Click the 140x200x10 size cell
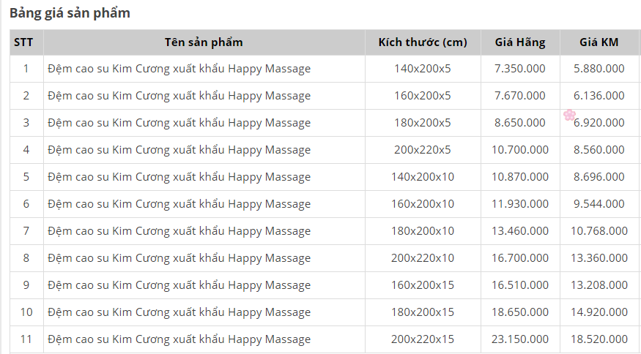Viewport: 641px width, 354px height. [423, 177]
